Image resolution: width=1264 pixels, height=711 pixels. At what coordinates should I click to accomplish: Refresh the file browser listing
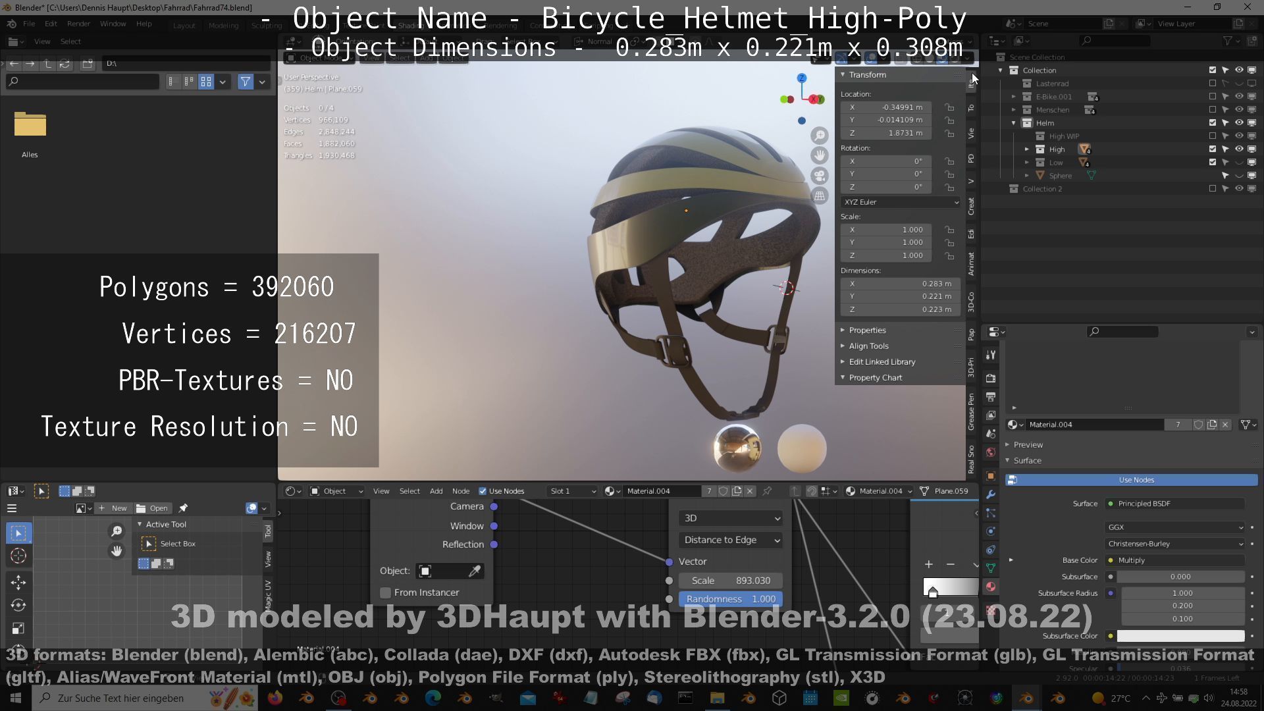click(65, 63)
